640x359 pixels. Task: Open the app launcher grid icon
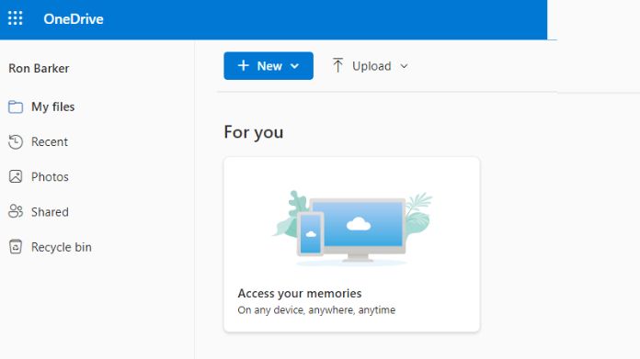[x=16, y=18]
